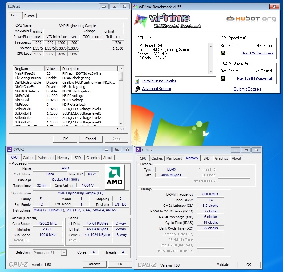Open the About tab in the CPU-Z CPU window
This screenshot has height=272, width=283.
pos(108,158)
